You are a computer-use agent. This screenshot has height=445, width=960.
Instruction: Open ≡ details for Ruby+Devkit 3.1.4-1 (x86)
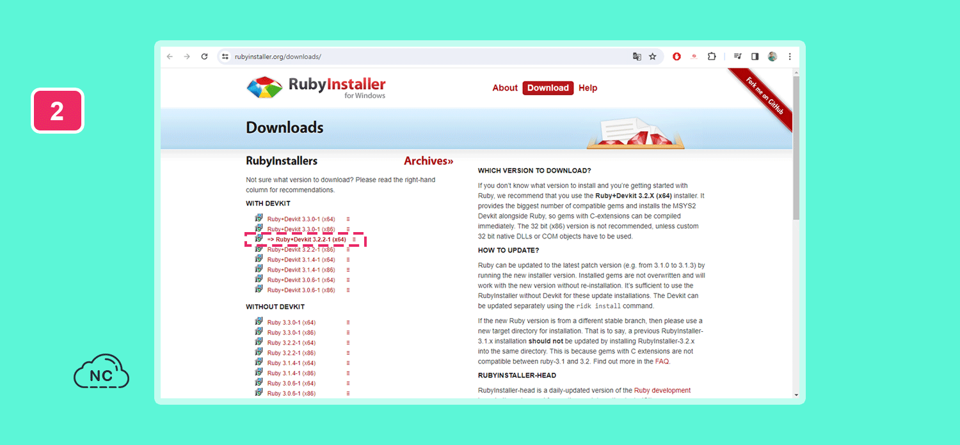tap(348, 270)
